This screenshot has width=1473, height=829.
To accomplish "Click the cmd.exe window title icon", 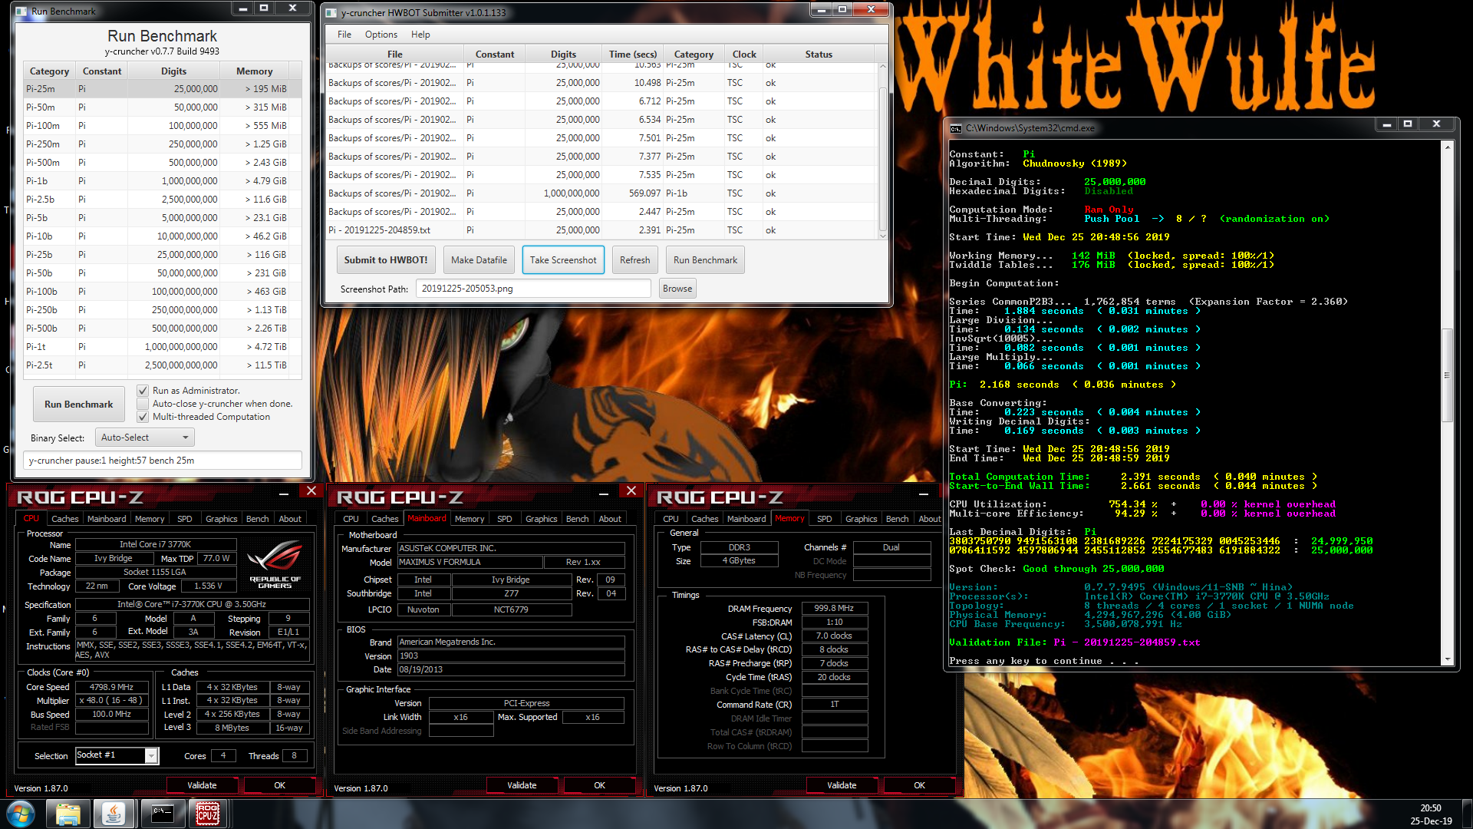I will point(956,128).
